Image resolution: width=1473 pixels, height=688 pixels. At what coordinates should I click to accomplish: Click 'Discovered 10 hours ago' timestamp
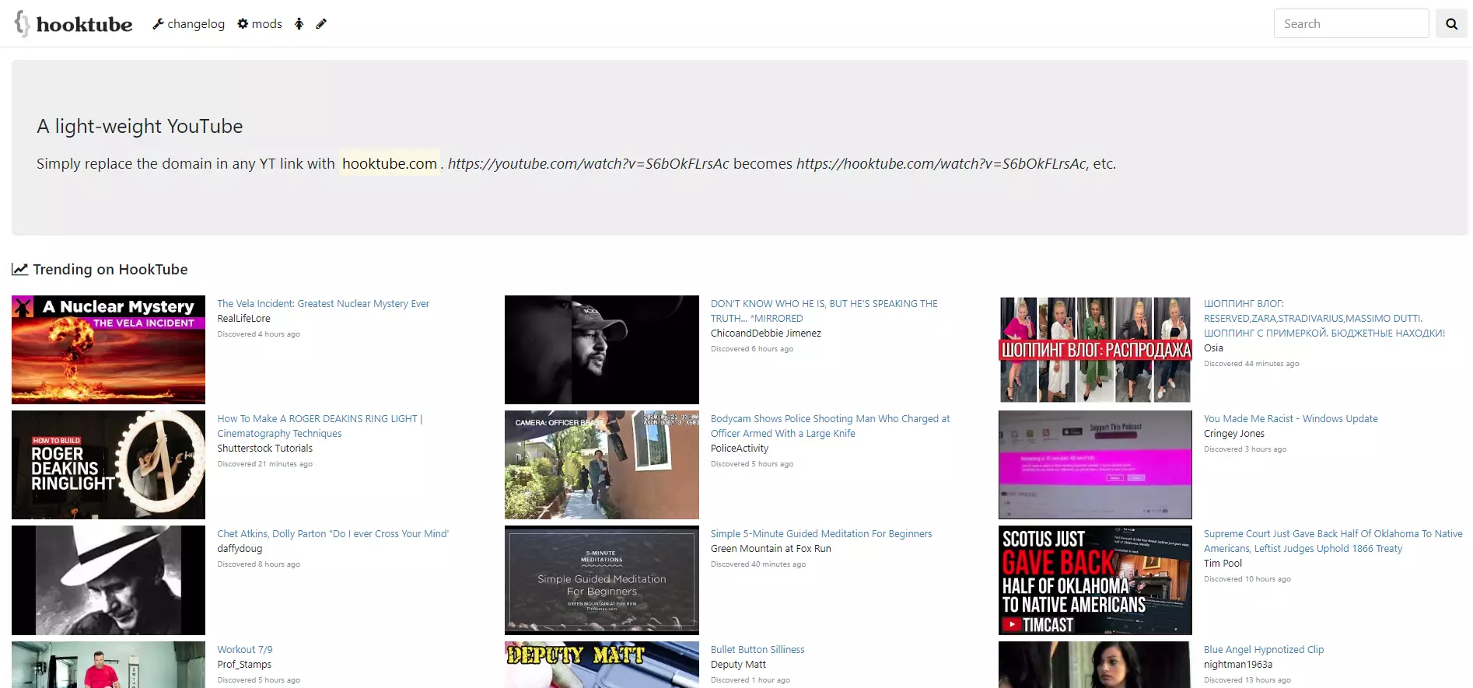[1247, 579]
